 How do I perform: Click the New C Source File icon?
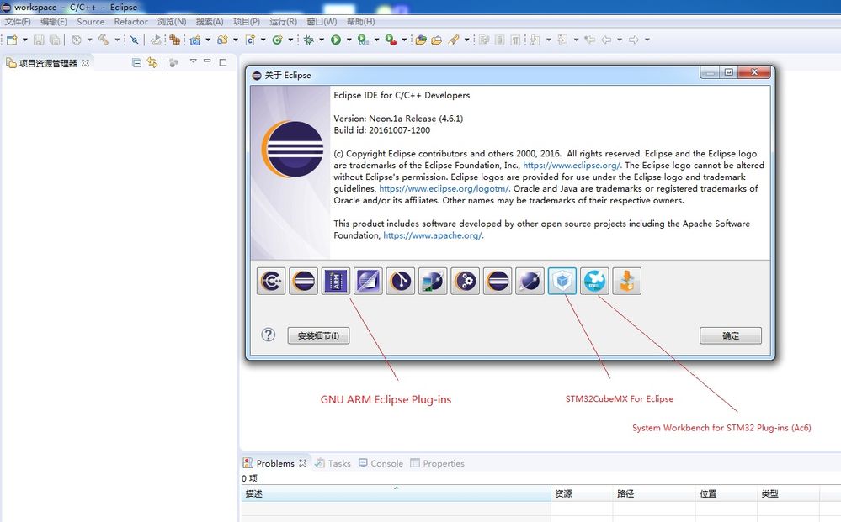(250, 40)
